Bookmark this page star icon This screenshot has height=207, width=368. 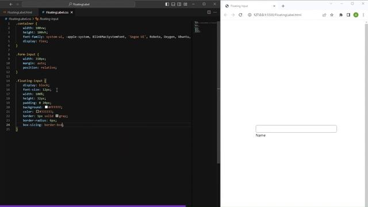coord(332,15)
